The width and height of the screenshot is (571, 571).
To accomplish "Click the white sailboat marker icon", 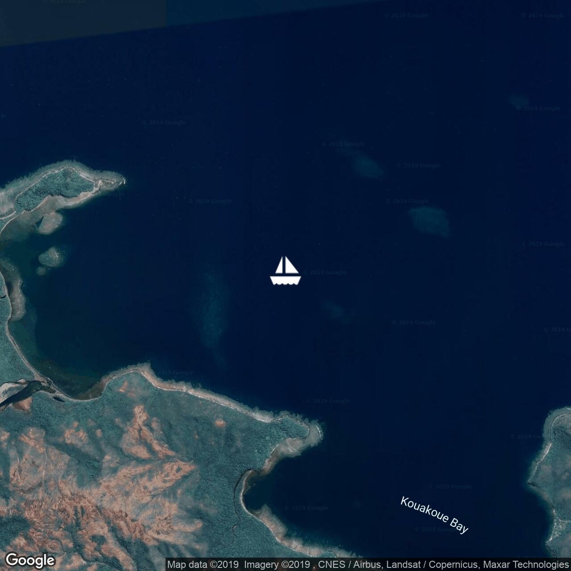I will point(285,271).
